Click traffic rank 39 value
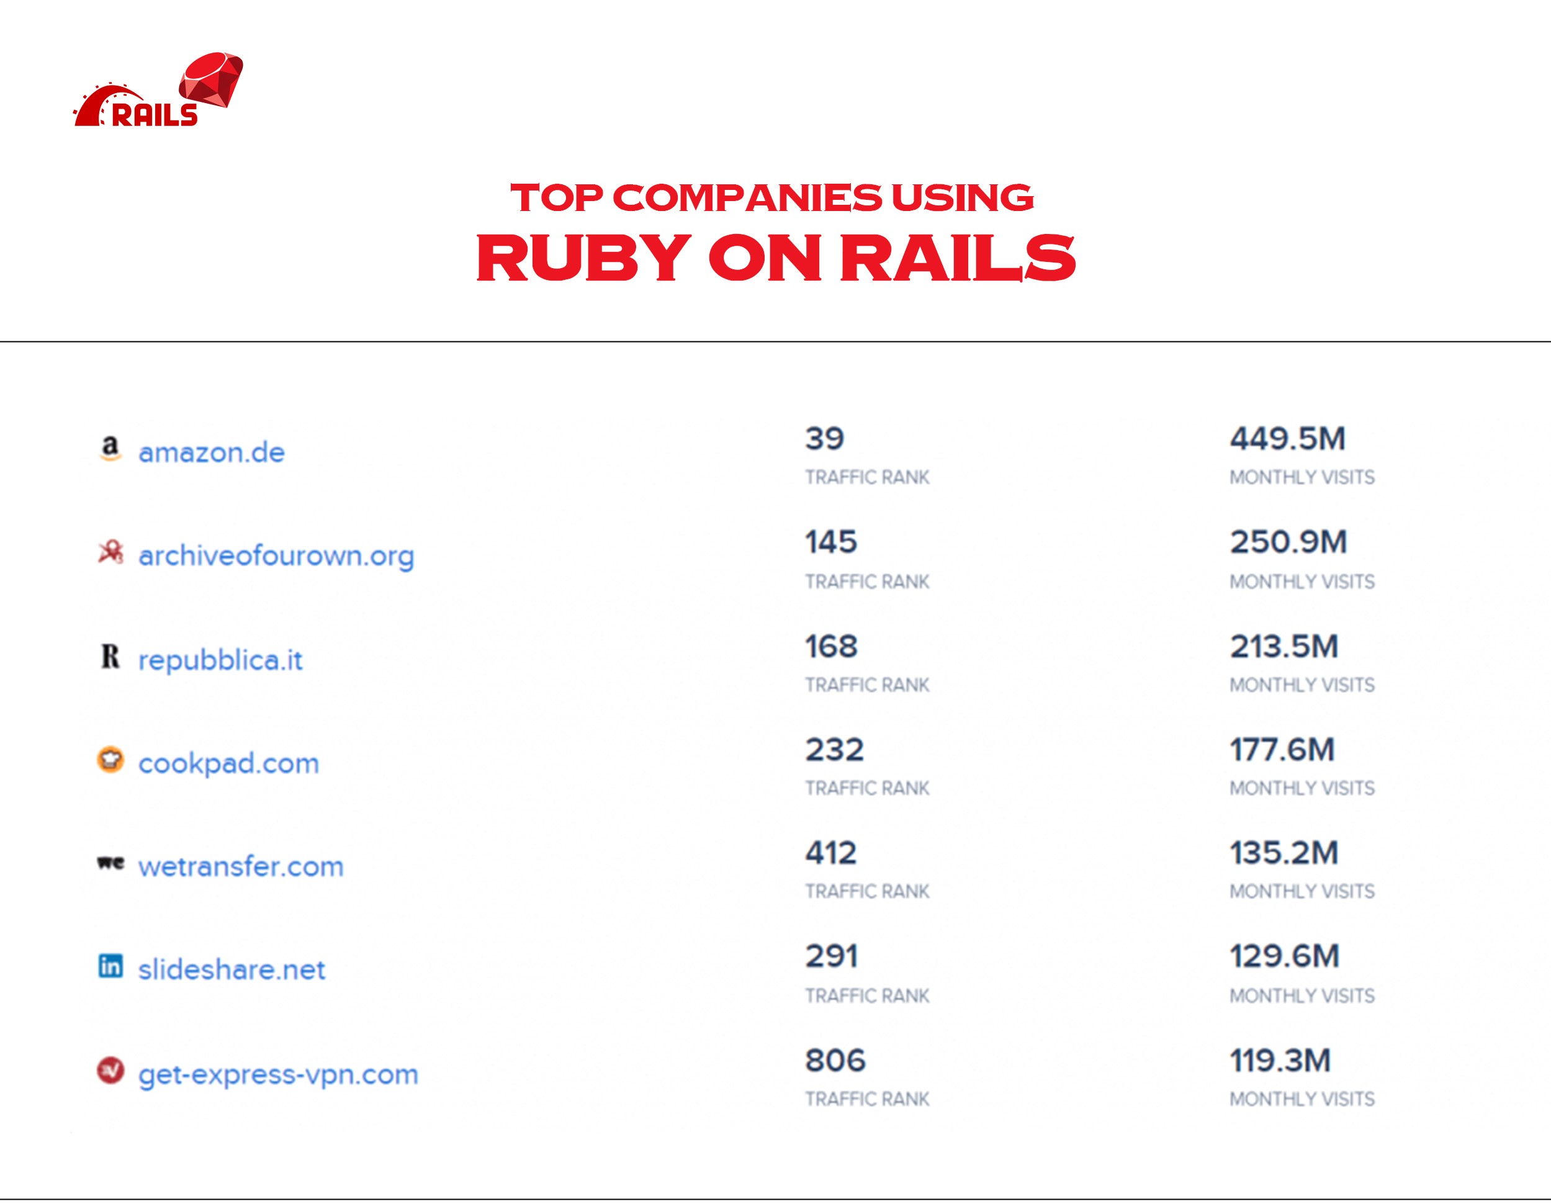1551x1204 pixels. point(824,438)
